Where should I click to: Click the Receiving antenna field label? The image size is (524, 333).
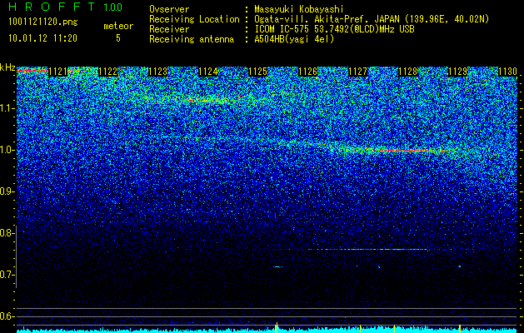(x=192, y=39)
